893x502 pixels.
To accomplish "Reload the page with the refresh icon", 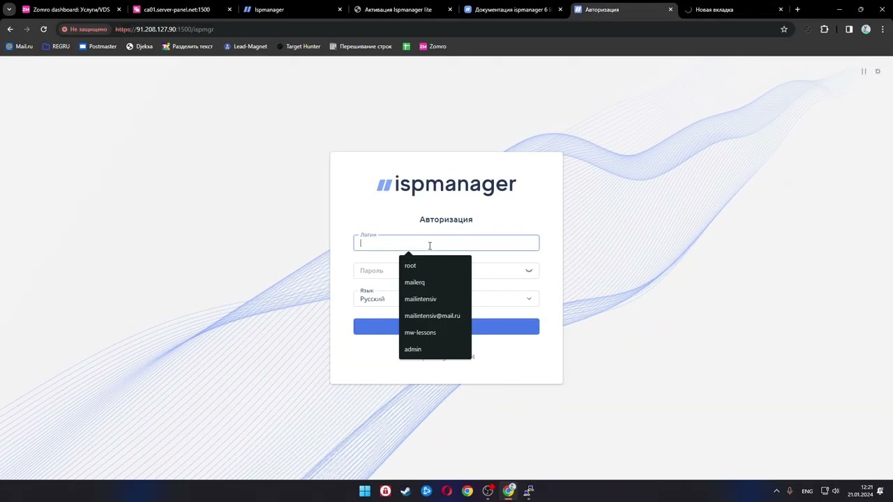I will [43, 29].
